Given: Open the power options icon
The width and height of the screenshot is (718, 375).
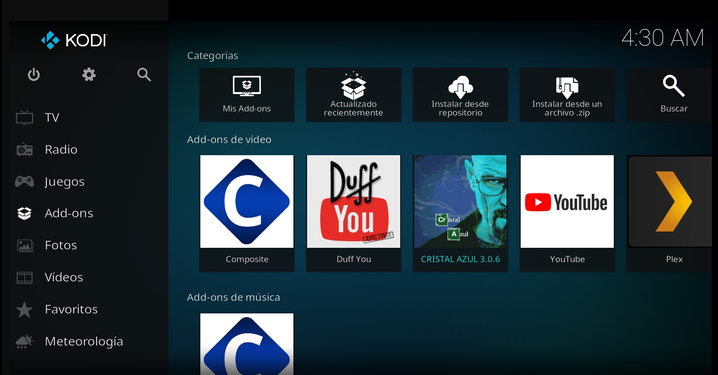Looking at the screenshot, I should click(x=34, y=74).
